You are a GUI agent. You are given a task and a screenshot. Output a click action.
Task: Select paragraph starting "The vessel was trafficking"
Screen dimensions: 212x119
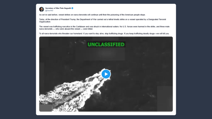104,28
